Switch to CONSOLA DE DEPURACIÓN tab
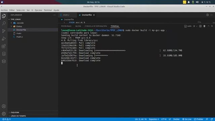The width and height of the screenshot is (215, 121). pos(96,26)
